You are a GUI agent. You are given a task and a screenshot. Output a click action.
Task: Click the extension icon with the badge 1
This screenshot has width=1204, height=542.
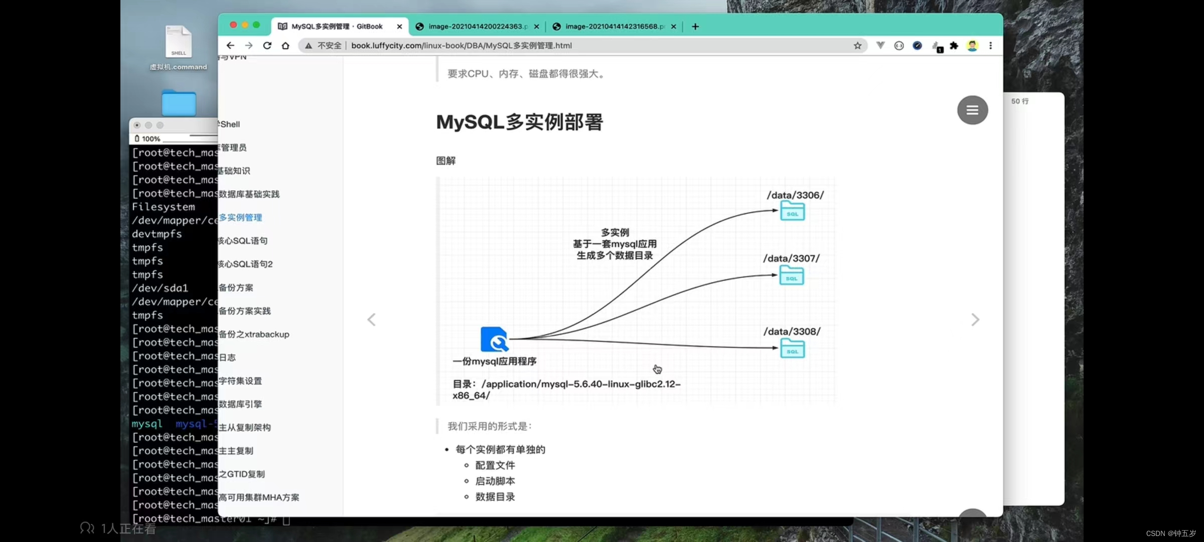click(937, 47)
